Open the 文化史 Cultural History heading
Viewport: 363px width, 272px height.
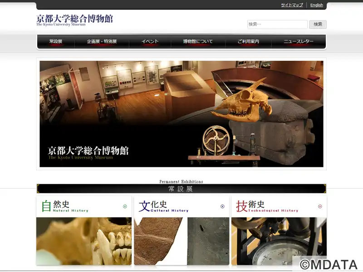(164, 206)
